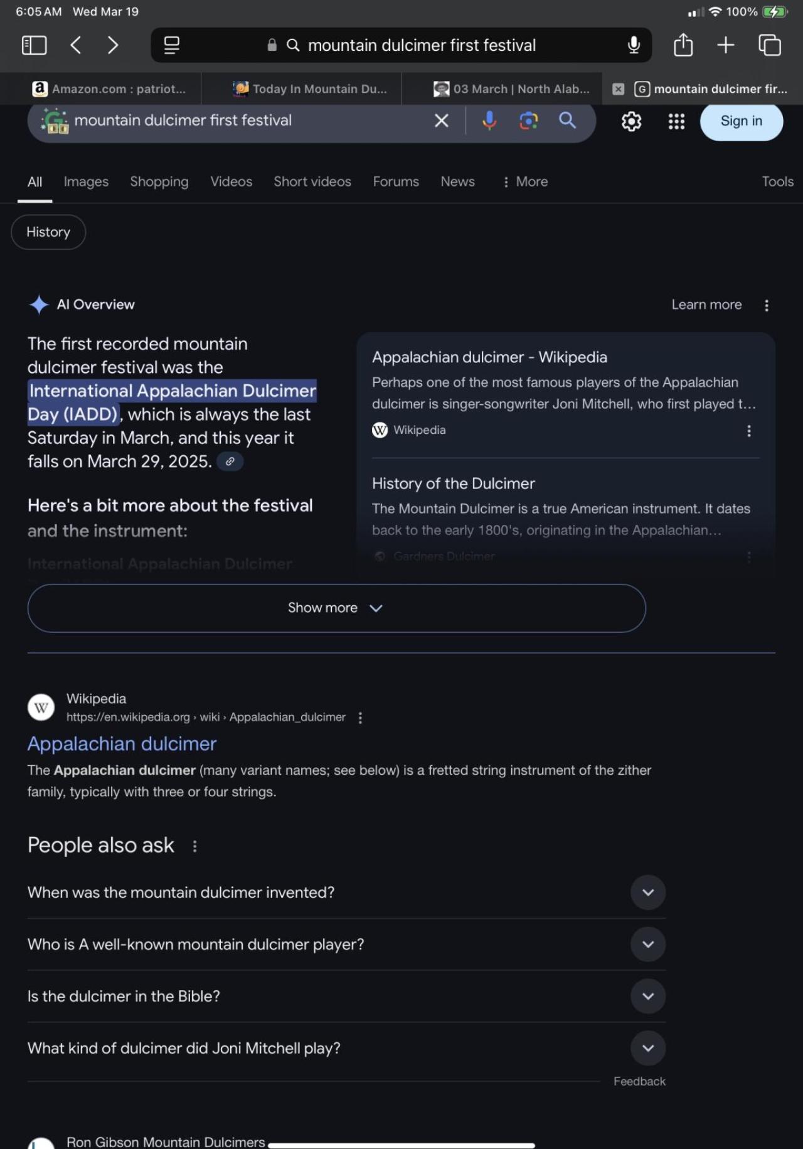
Task: Expand the Joni Mitchell dulcimer question
Action: pyautogui.click(x=648, y=1048)
